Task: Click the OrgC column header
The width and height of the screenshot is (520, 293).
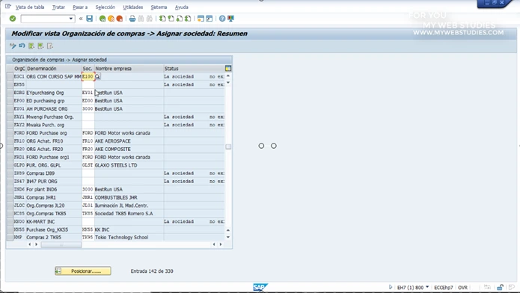Action: click(x=19, y=69)
